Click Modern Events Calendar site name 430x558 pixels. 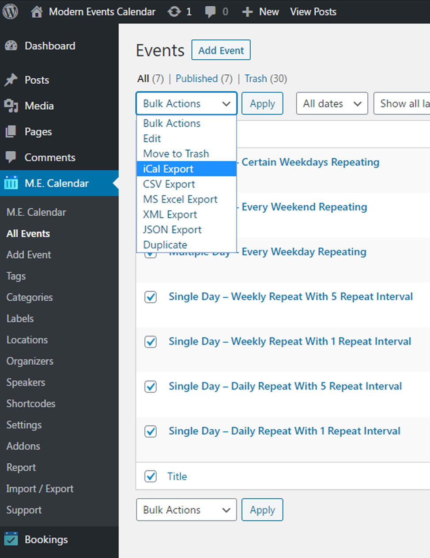click(x=102, y=12)
